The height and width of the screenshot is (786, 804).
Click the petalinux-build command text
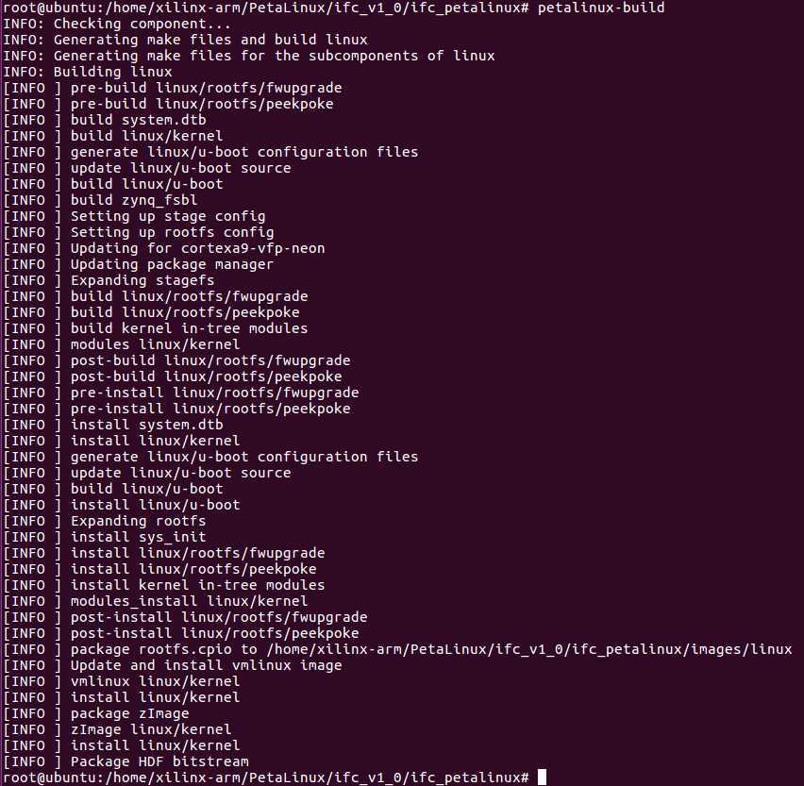[600, 8]
